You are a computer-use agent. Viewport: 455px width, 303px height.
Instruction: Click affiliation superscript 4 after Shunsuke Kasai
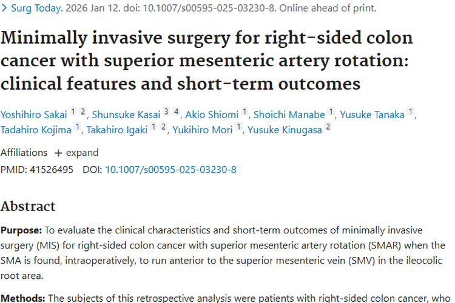pyautogui.click(x=175, y=112)
